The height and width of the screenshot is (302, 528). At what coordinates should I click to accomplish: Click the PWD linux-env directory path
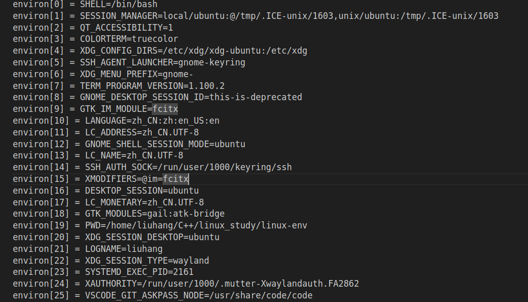tap(206, 225)
